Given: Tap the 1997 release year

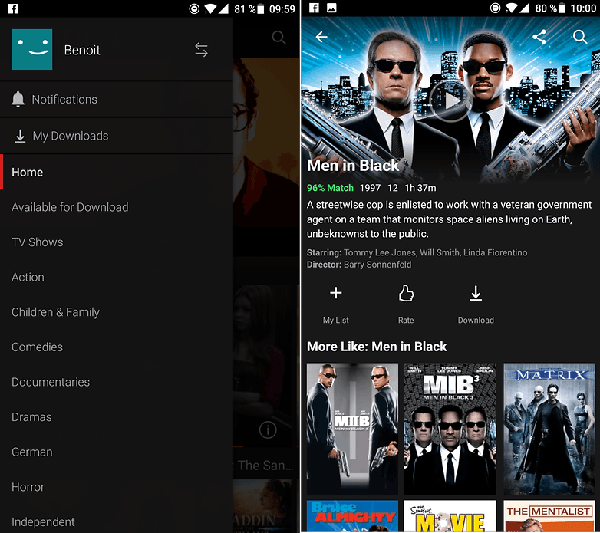Looking at the screenshot, I should click(x=370, y=188).
